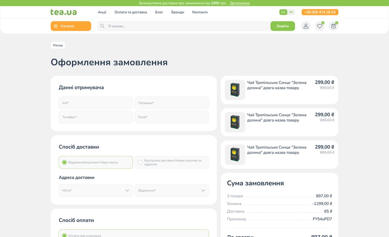Click the magnifier icon in search bar
The image size is (389, 237).
coord(102,26)
